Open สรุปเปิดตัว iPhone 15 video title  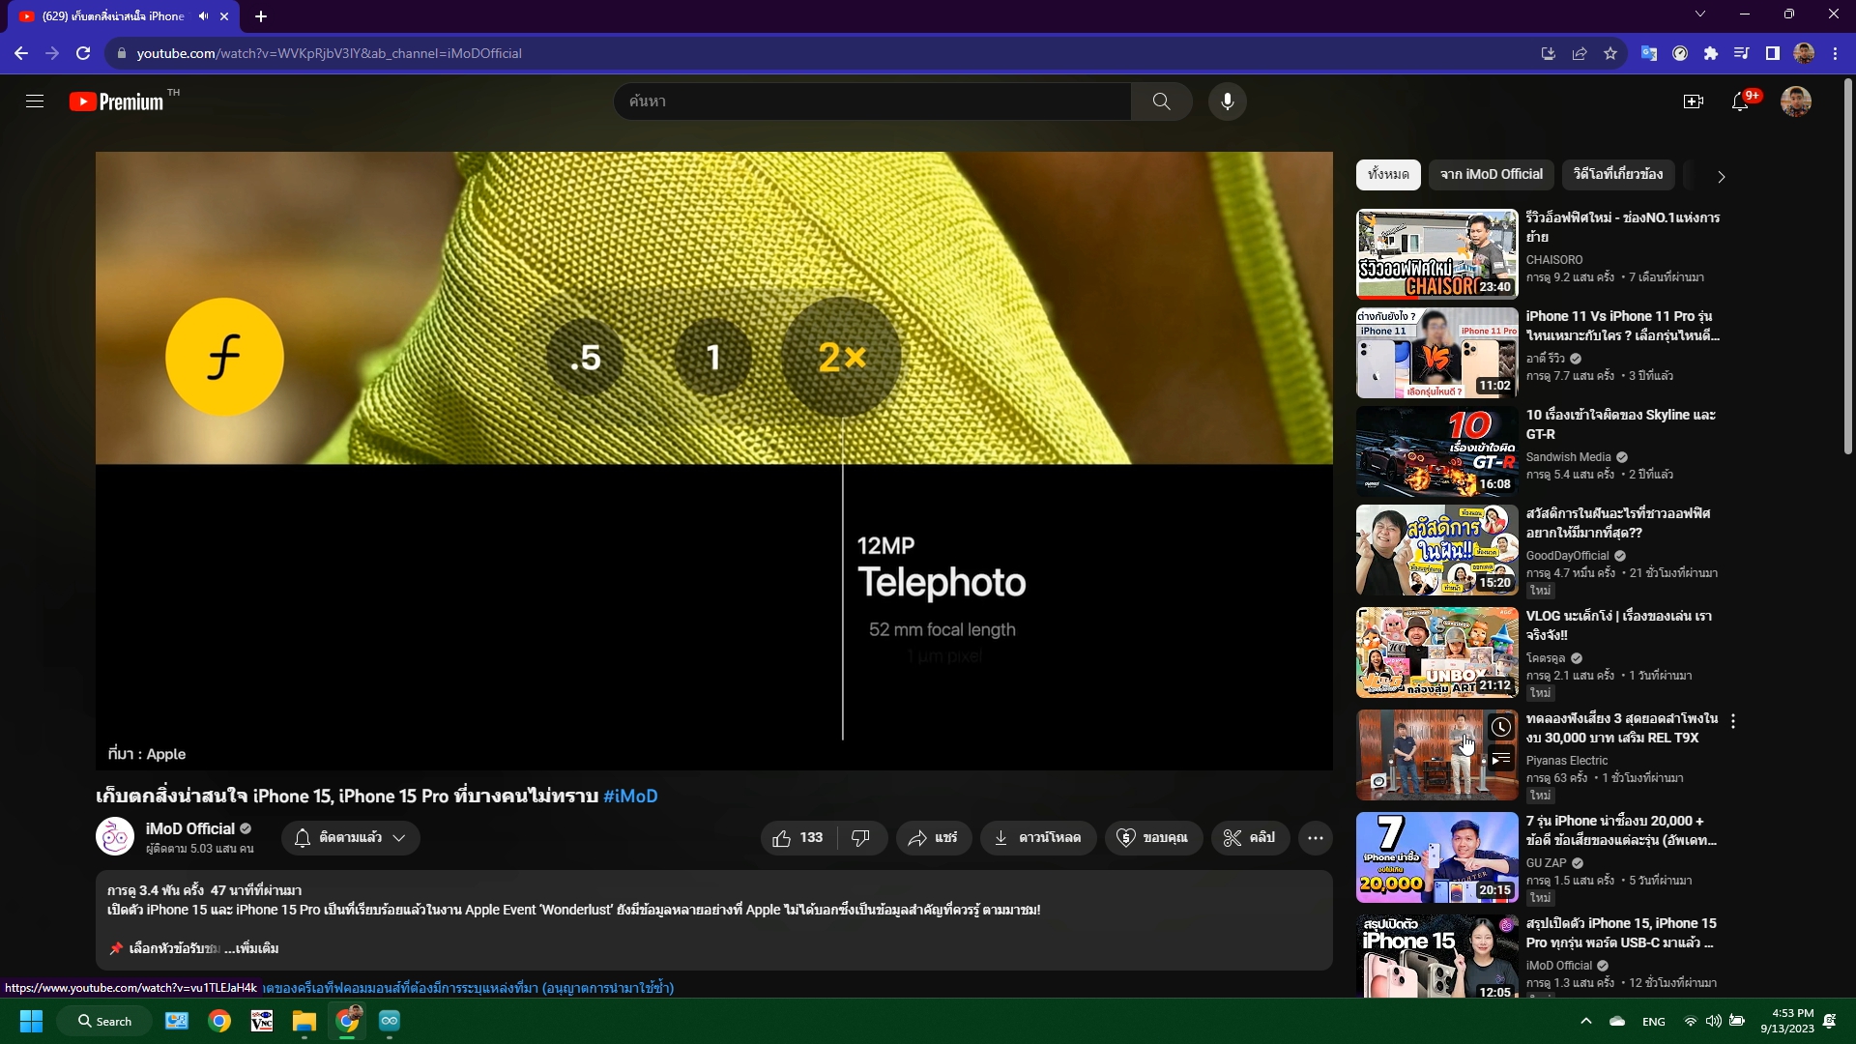point(1621,933)
